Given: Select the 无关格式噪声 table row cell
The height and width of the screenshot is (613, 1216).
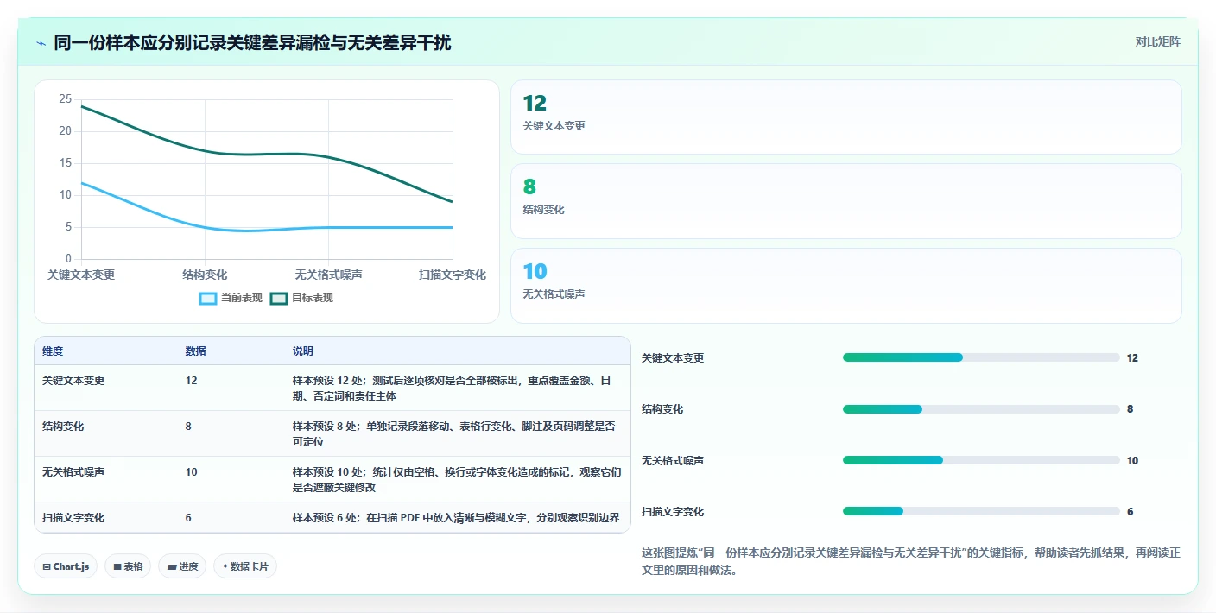Looking at the screenshot, I should click(73, 472).
